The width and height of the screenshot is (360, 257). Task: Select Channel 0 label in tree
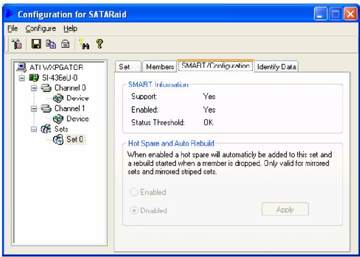[70, 88]
